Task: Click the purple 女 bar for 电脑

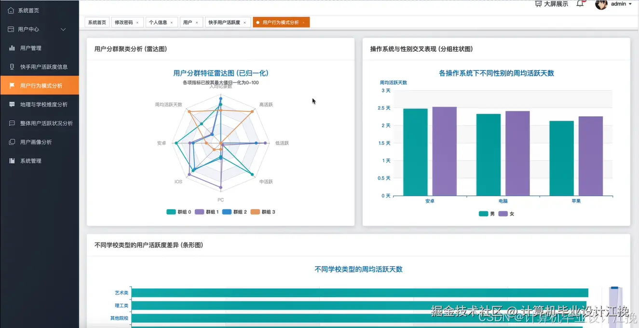Action: click(x=517, y=153)
